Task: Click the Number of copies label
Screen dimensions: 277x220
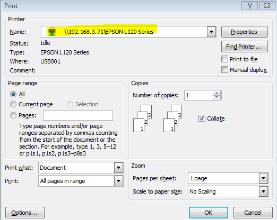Action: click(155, 95)
